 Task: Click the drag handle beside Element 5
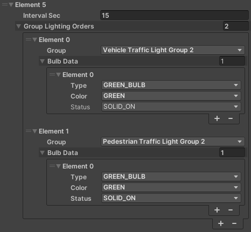5,4
